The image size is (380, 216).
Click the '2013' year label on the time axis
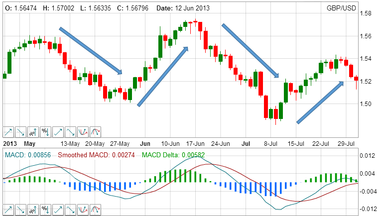10,144
